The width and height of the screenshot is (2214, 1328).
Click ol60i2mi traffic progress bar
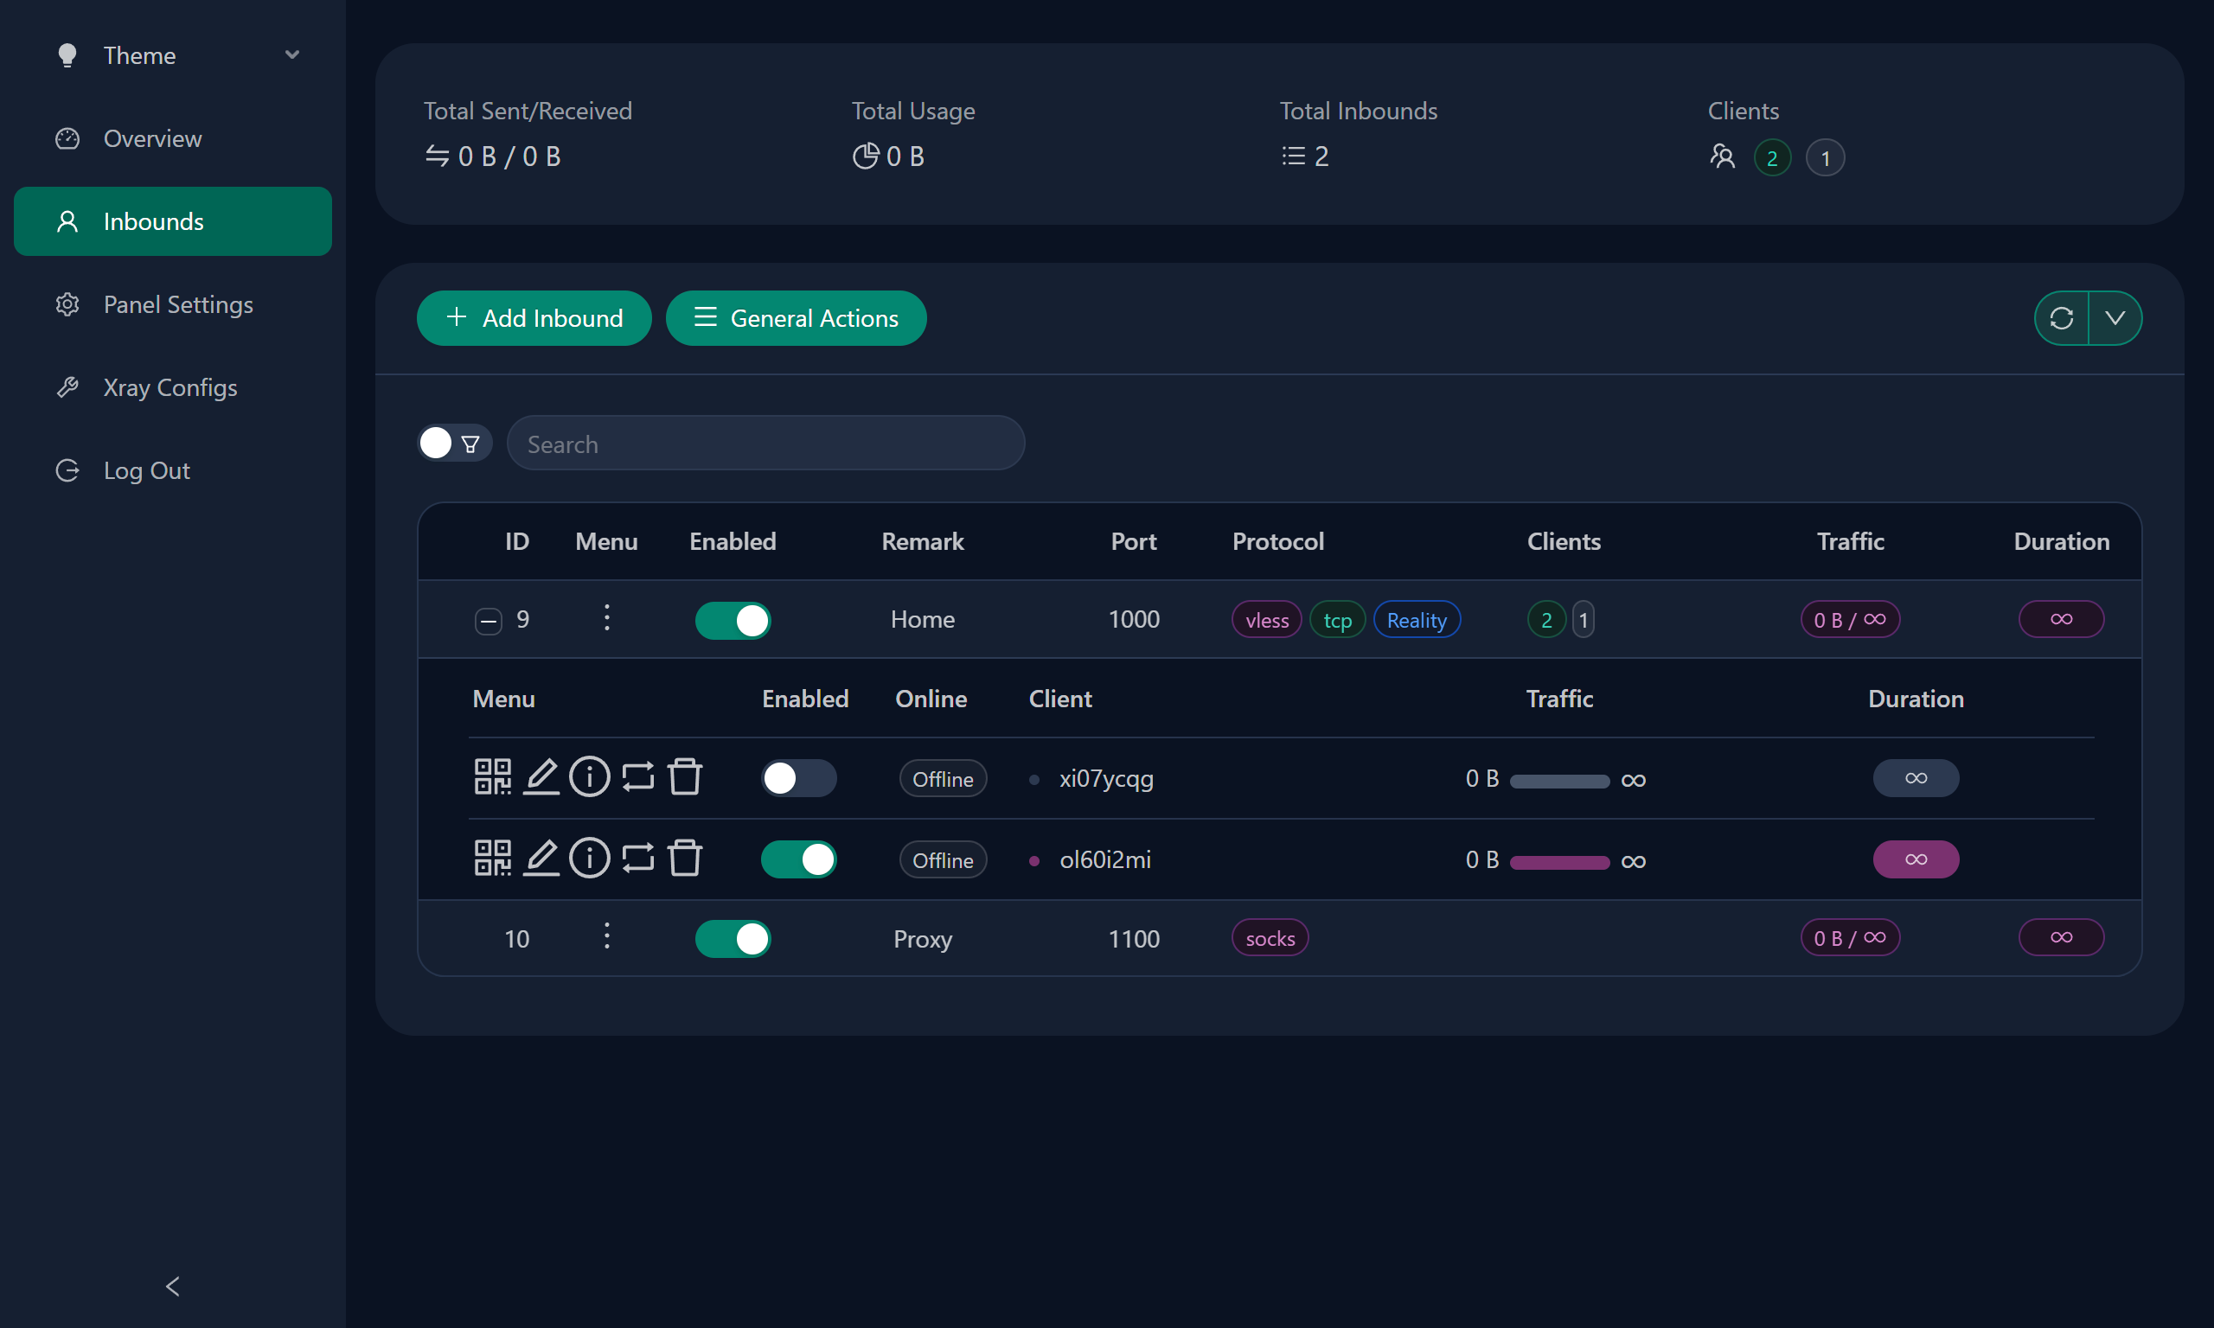click(1559, 862)
